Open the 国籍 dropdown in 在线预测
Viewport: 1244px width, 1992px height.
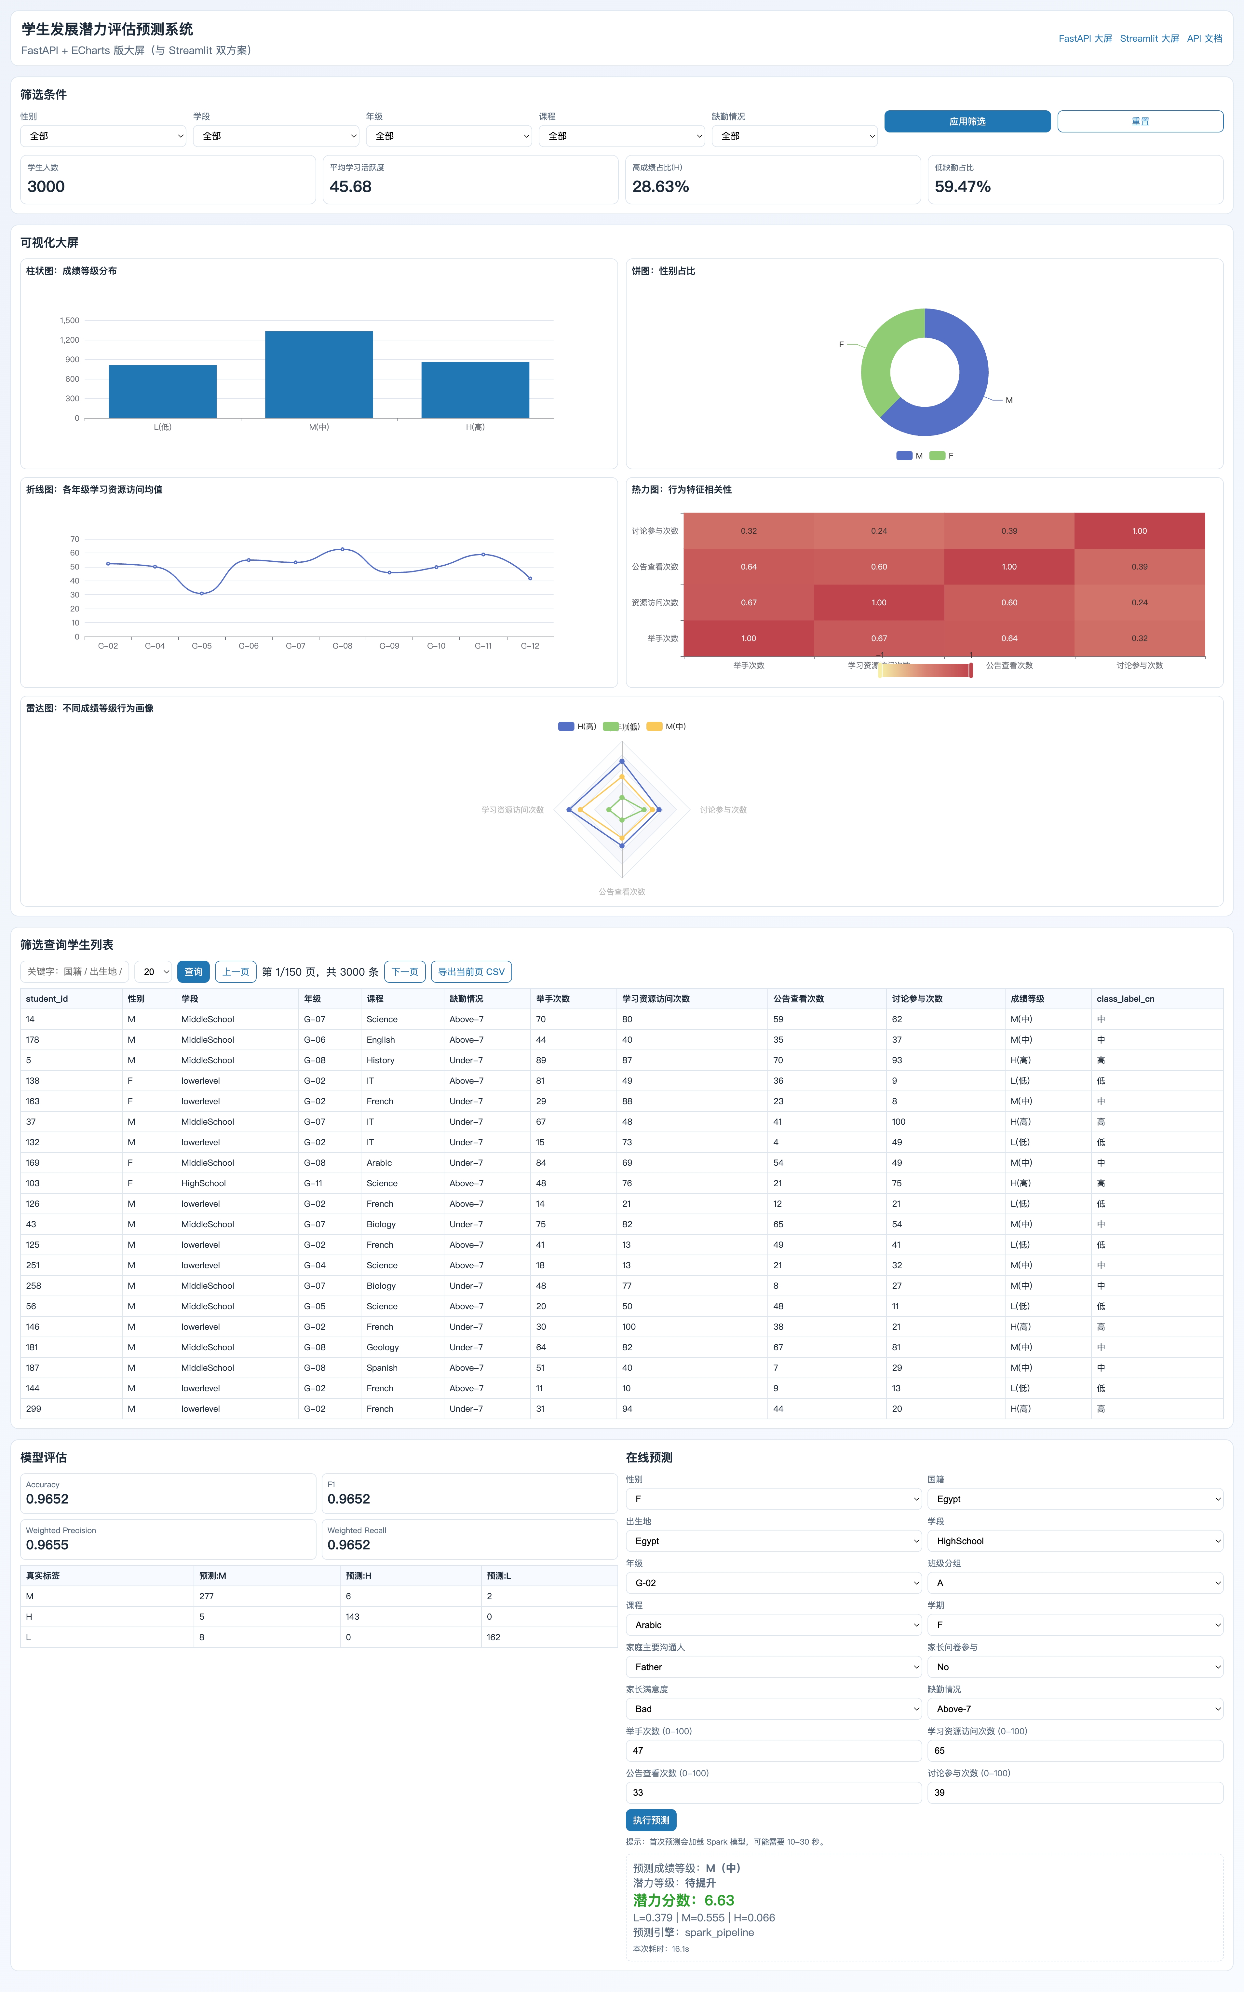[x=1075, y=1499]
